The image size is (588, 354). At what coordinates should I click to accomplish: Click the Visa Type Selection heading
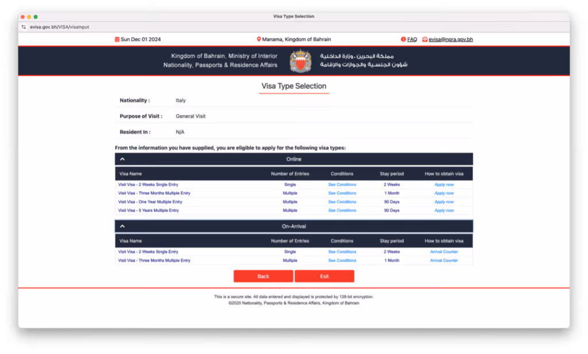[293, 86]
